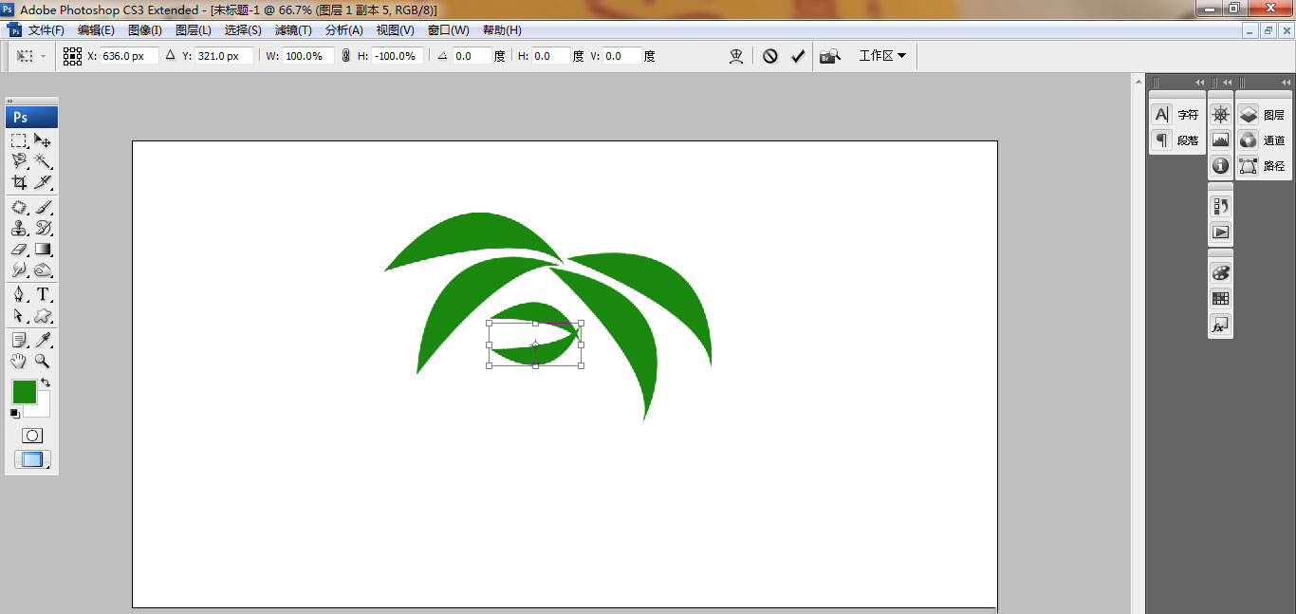1296x614 pixels.
Task: Launch Adobe Bridge from options bar
Action: [830, 56]
